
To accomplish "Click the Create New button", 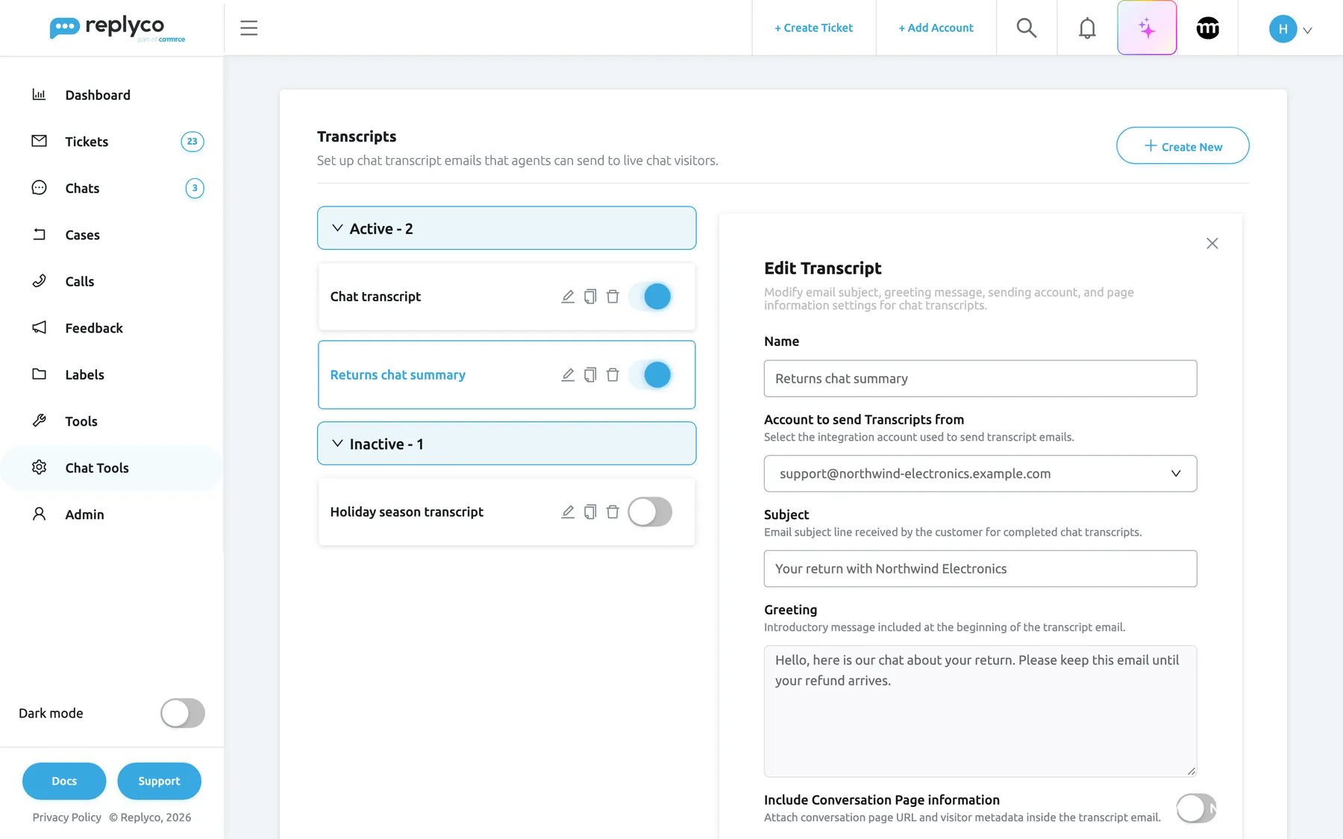I will [1183, 146].
